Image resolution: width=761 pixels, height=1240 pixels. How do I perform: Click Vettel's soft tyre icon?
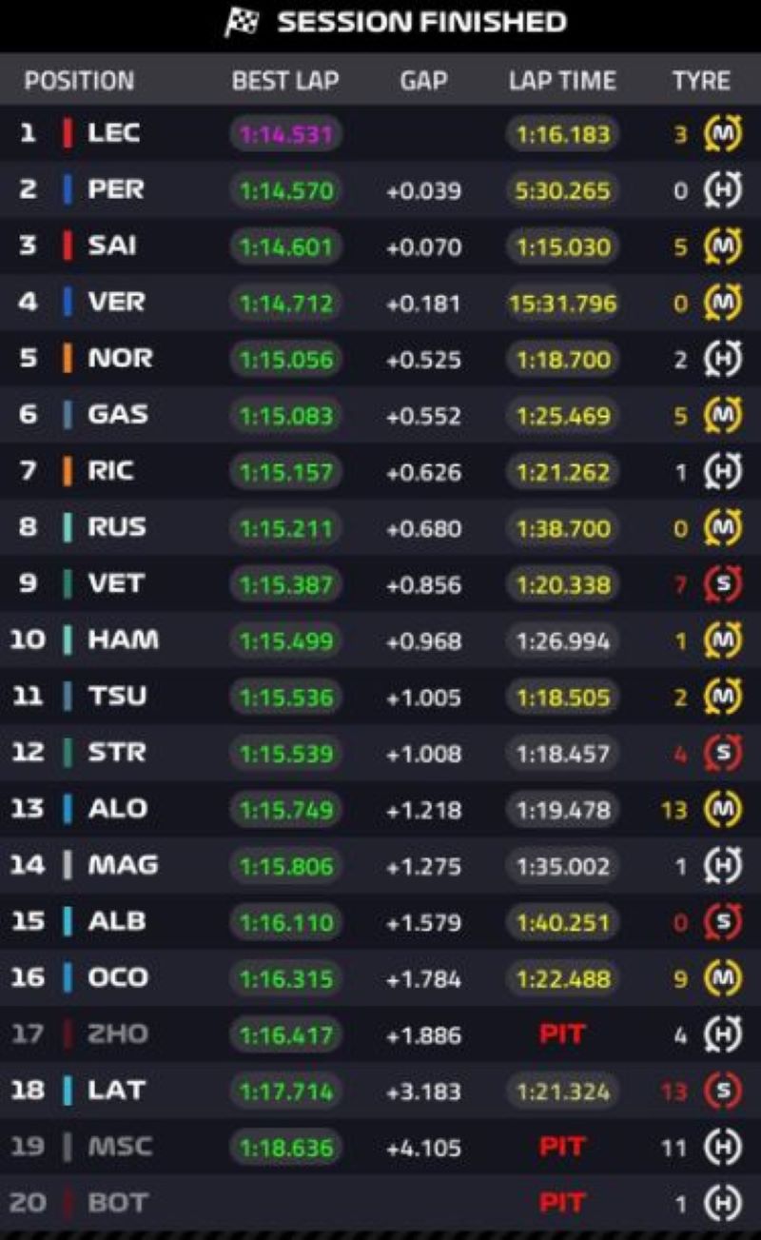pyautogui.click(x=722, y=584)
